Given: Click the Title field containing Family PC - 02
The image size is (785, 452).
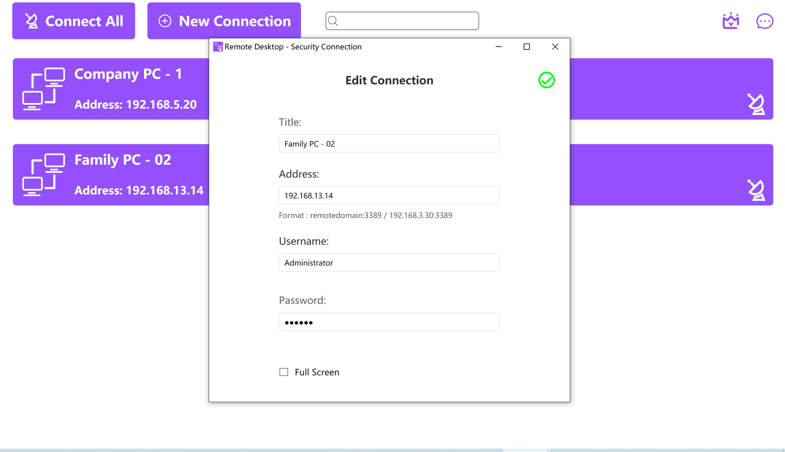Looking at the screenshot, I should tap(389, 144).
